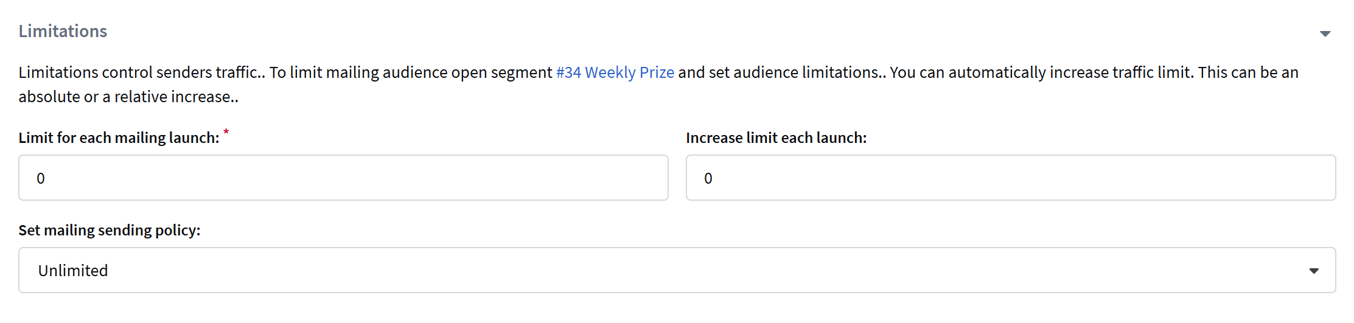Click the 'Limit for each mailing launch' label
1354x323 pixels.
tap(119, 138)
